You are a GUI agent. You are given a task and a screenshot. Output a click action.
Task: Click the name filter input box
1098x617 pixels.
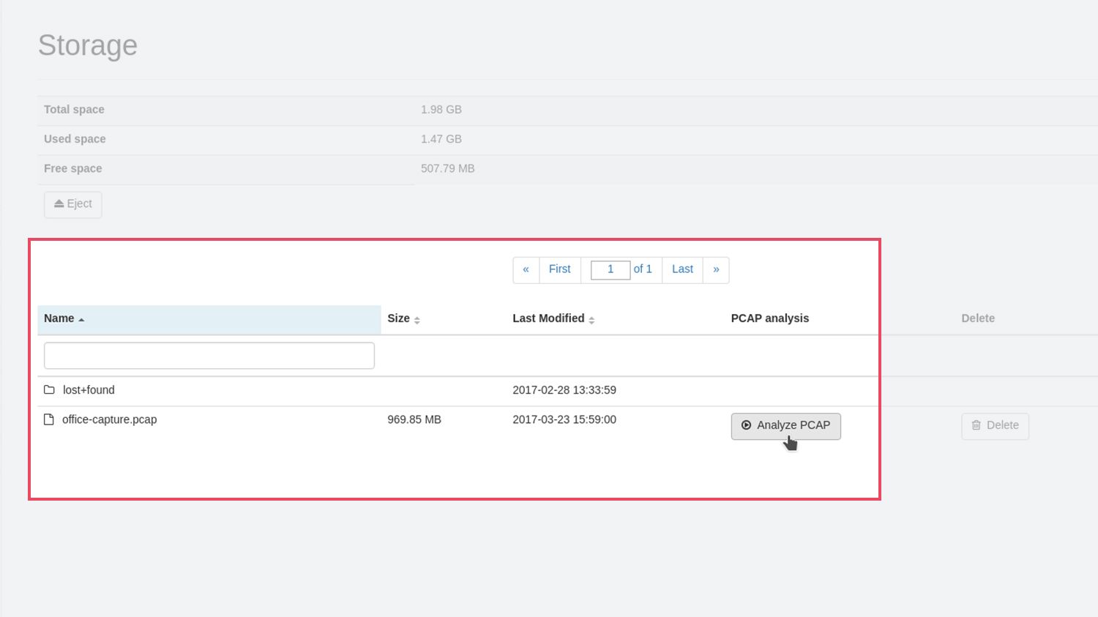pos(209,355)
